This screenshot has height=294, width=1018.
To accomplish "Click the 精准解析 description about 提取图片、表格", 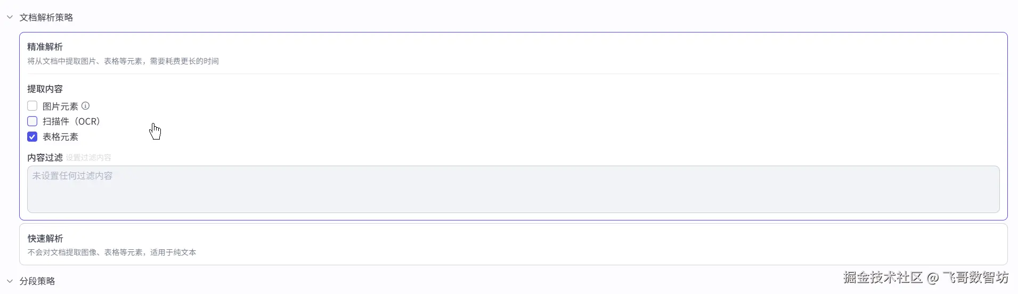I will 123,61.
